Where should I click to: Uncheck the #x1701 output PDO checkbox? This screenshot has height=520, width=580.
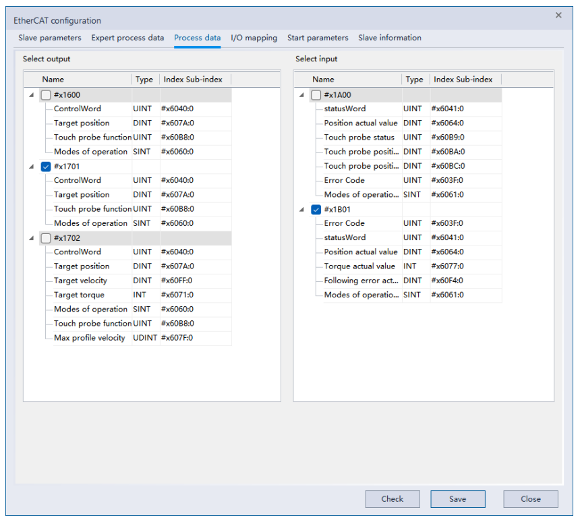tap(46, 167)
